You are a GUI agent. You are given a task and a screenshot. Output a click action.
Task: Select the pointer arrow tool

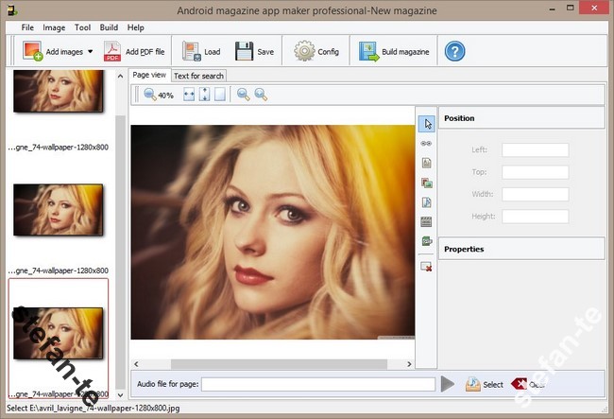tap(427, 123)
